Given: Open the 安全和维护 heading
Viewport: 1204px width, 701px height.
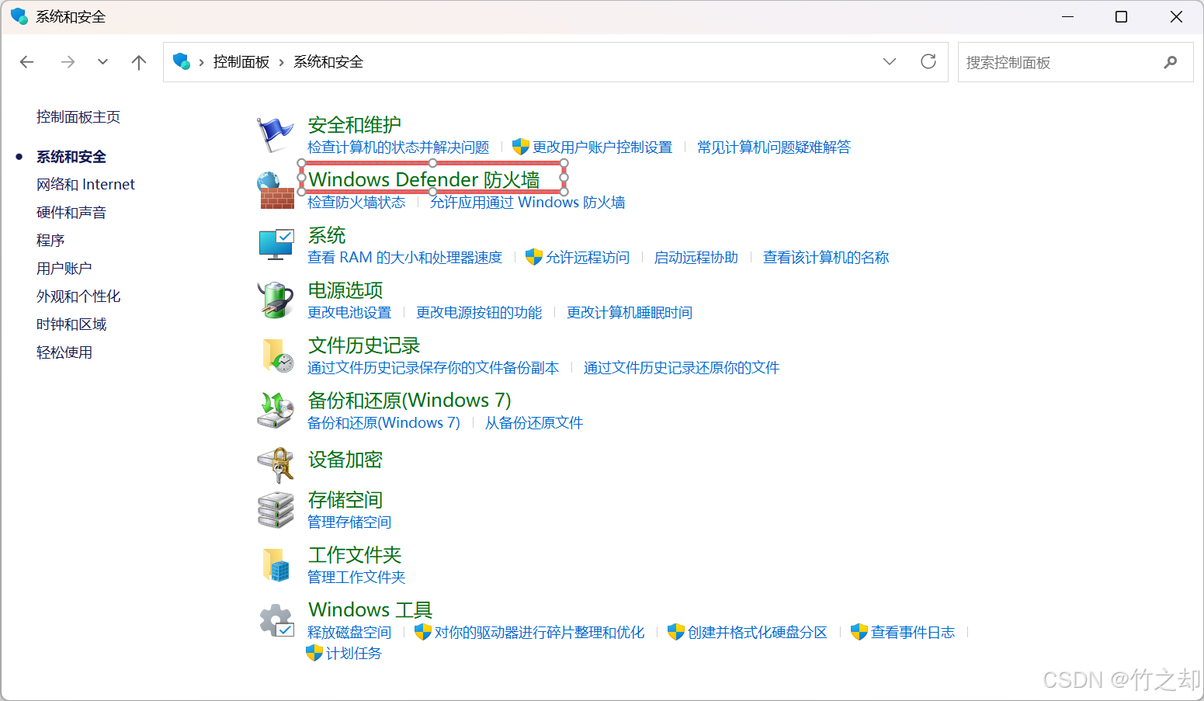Looking at the screenshot, I should coord(355,125).
